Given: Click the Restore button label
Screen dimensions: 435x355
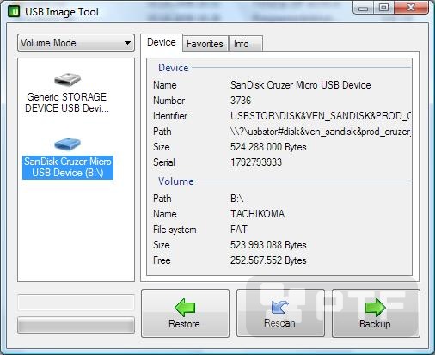Looking at the screenshot, I should [184, 324].
